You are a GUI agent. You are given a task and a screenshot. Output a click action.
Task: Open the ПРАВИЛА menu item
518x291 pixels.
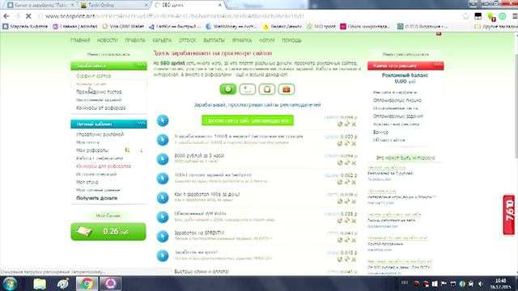click(x=135, y=40)
